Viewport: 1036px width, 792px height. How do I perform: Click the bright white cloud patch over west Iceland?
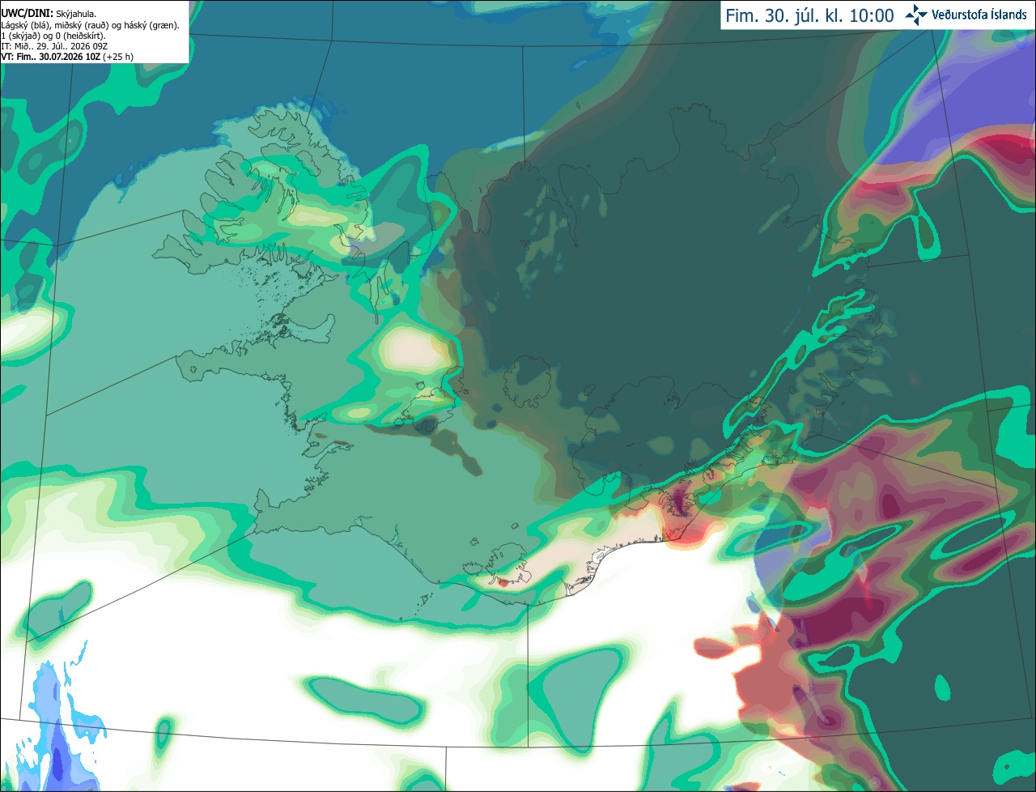tap(414, 347)
